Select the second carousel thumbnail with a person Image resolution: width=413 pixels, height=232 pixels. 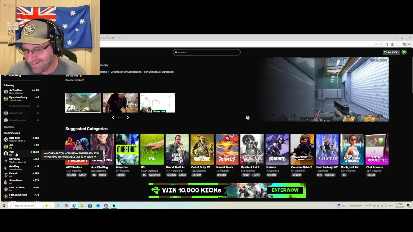coord(120,103)
